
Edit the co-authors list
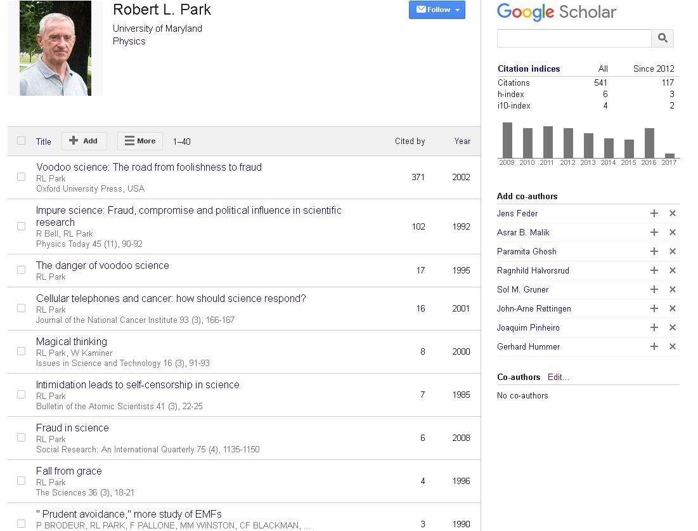[x=559, y=377]
